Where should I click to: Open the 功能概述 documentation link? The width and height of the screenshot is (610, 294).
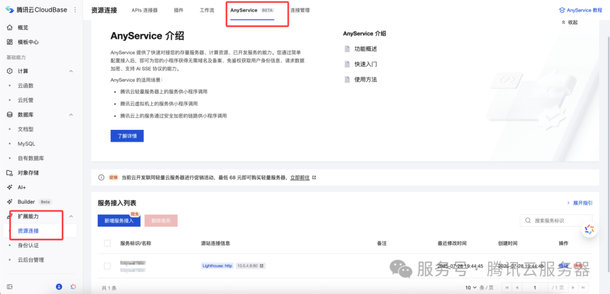(365, 49)
